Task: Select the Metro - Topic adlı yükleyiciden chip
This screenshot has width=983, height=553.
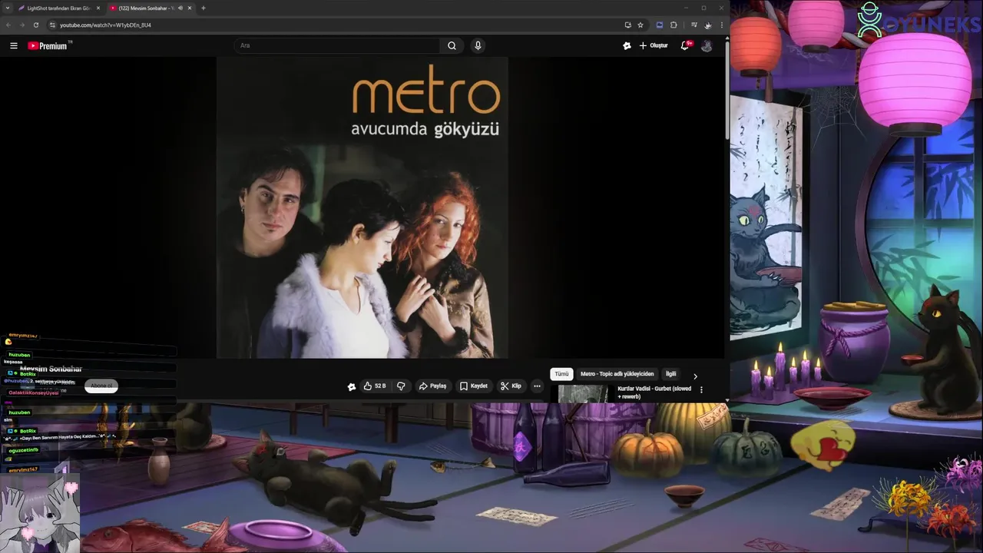Action: 617,374
